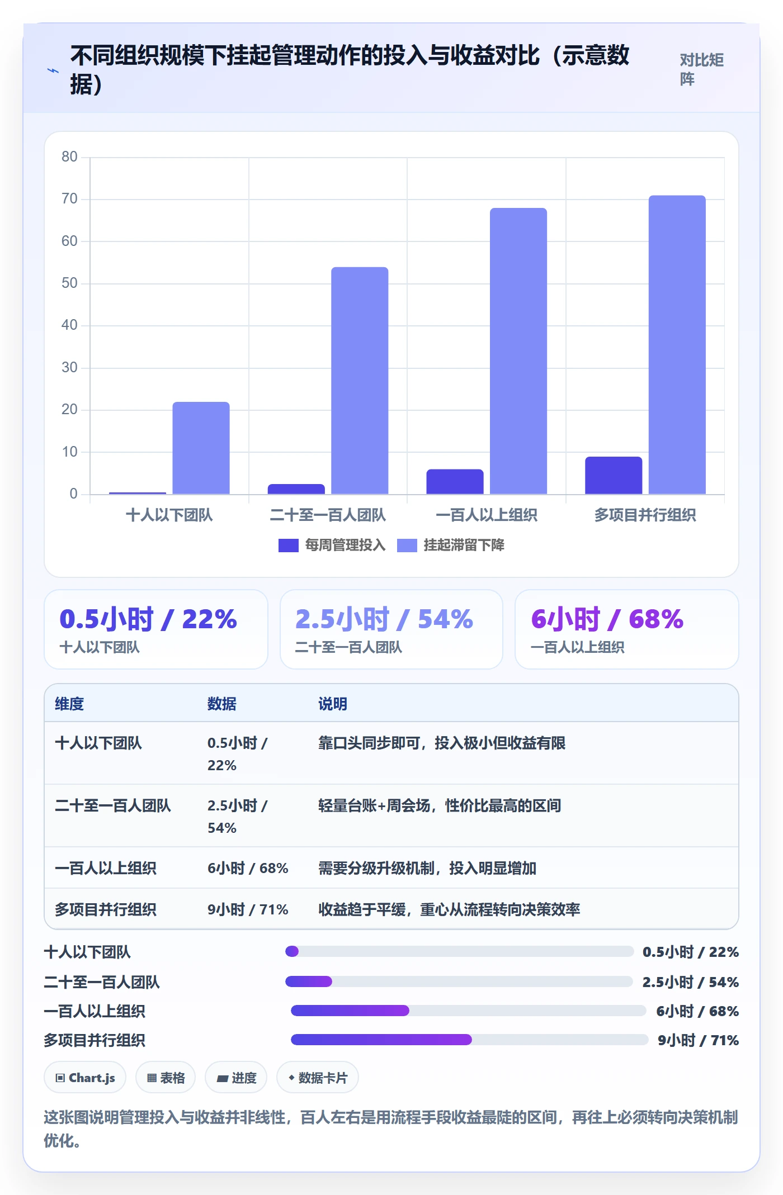The height and width of the screenshot is (1195, 783).
Task: Click the 维度 column header
Action: click(x=69, y=704)
